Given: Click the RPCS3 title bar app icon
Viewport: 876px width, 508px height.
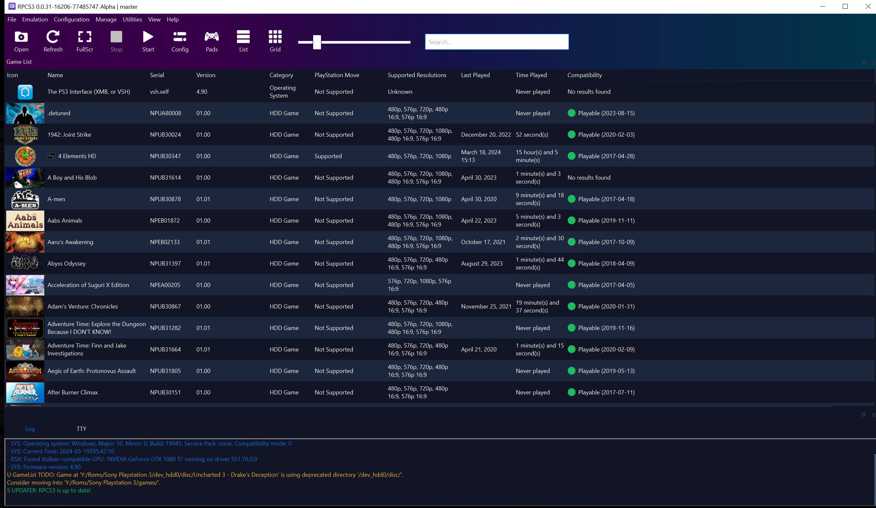Looking at the screenshot, I should [12, 7].
